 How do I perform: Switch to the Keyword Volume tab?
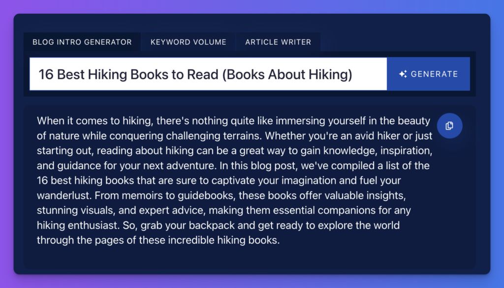pos(188,42)
